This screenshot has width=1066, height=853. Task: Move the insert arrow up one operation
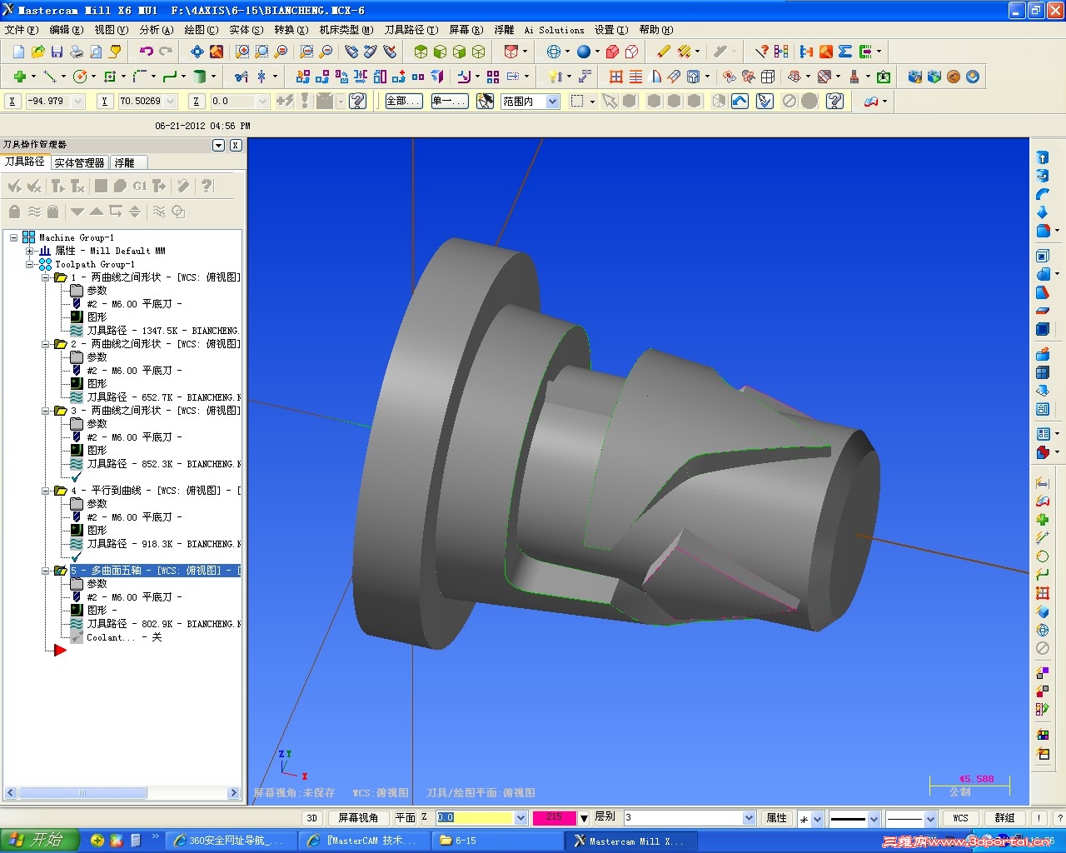(x=97, y=212)
